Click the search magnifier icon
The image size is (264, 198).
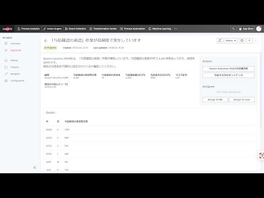(233, 29)
